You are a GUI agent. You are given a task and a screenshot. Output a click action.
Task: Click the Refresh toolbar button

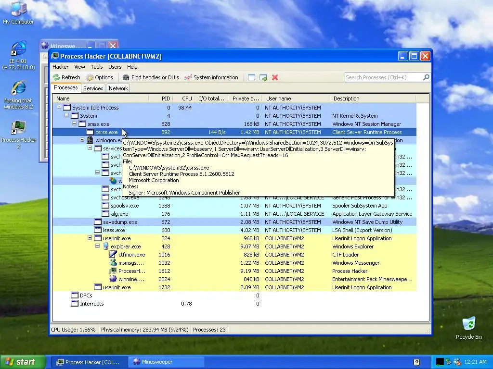66,77
